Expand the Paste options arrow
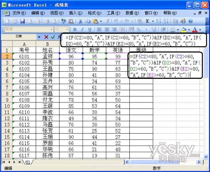This screenshot has height=172, width=210. [x=101, y=21]
